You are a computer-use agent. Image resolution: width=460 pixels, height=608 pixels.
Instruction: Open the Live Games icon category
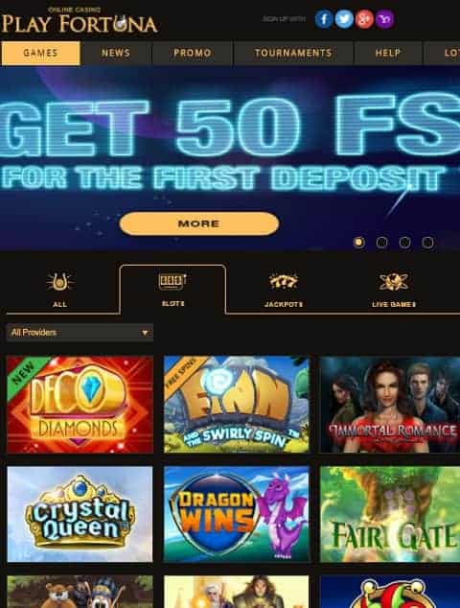pos(393,282)
